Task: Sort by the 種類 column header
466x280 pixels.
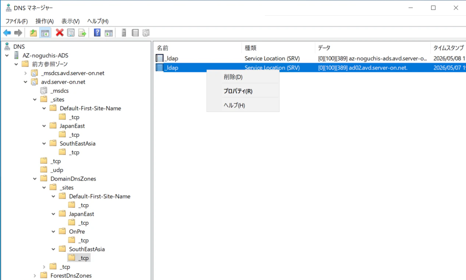Action: (278, 48)
